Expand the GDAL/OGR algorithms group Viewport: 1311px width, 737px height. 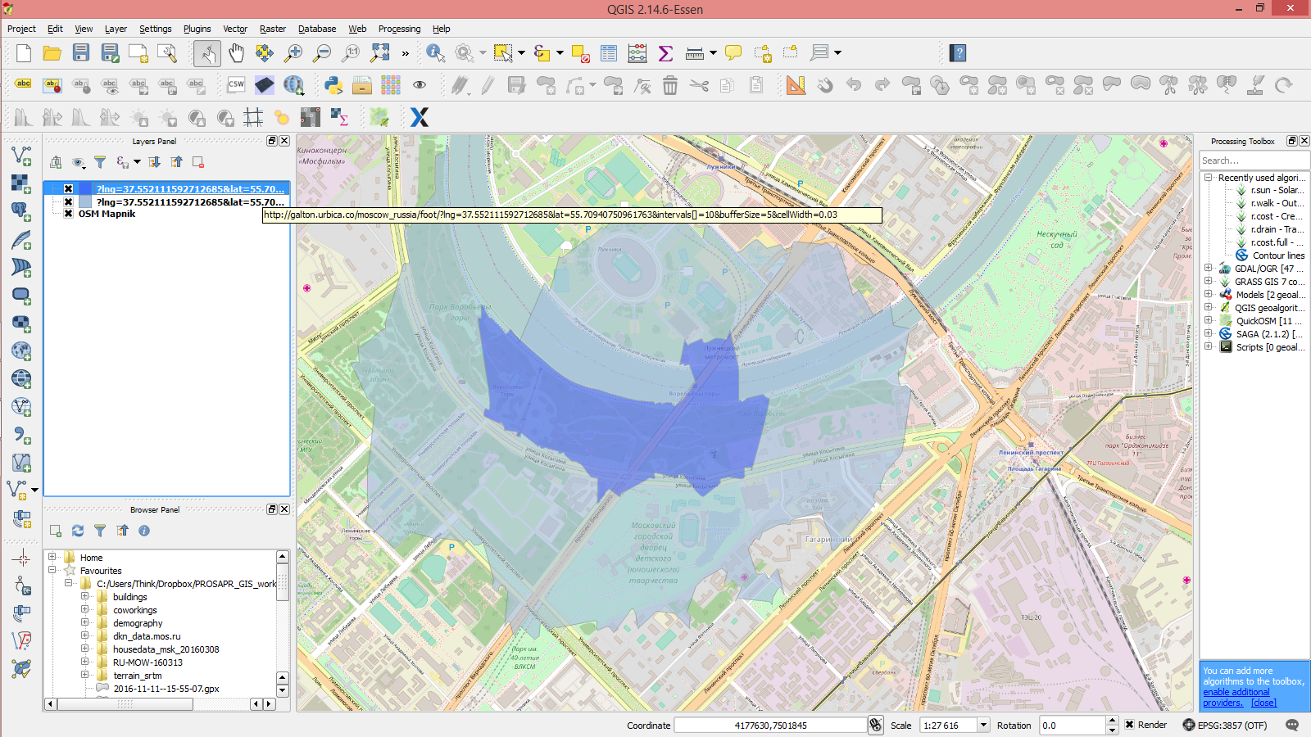coord(1209,268)
